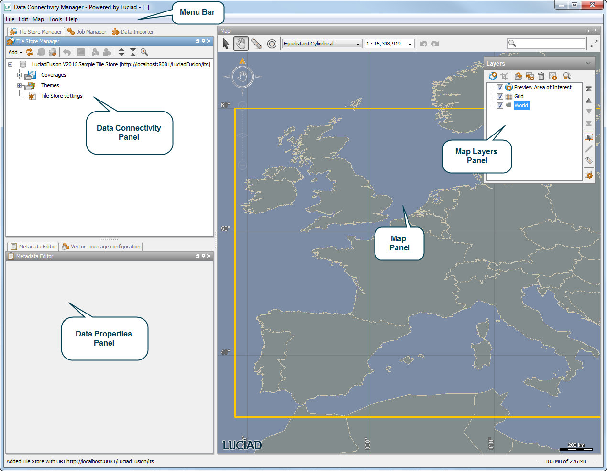Click the label tag icon in Layers sidebar
This screenshot has width=607, height=471.
589,160
